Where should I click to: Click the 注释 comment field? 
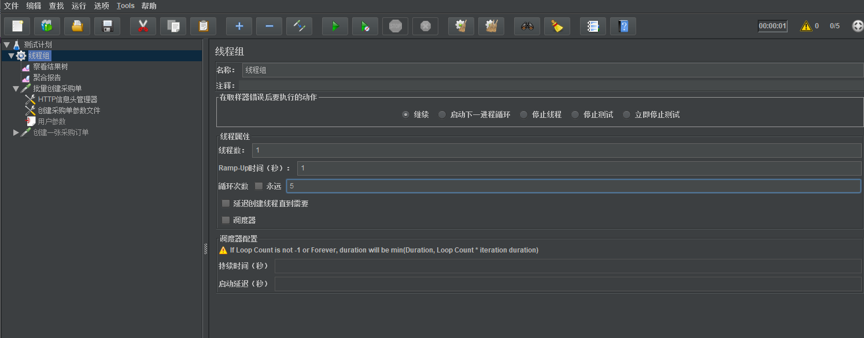point(550,86)
